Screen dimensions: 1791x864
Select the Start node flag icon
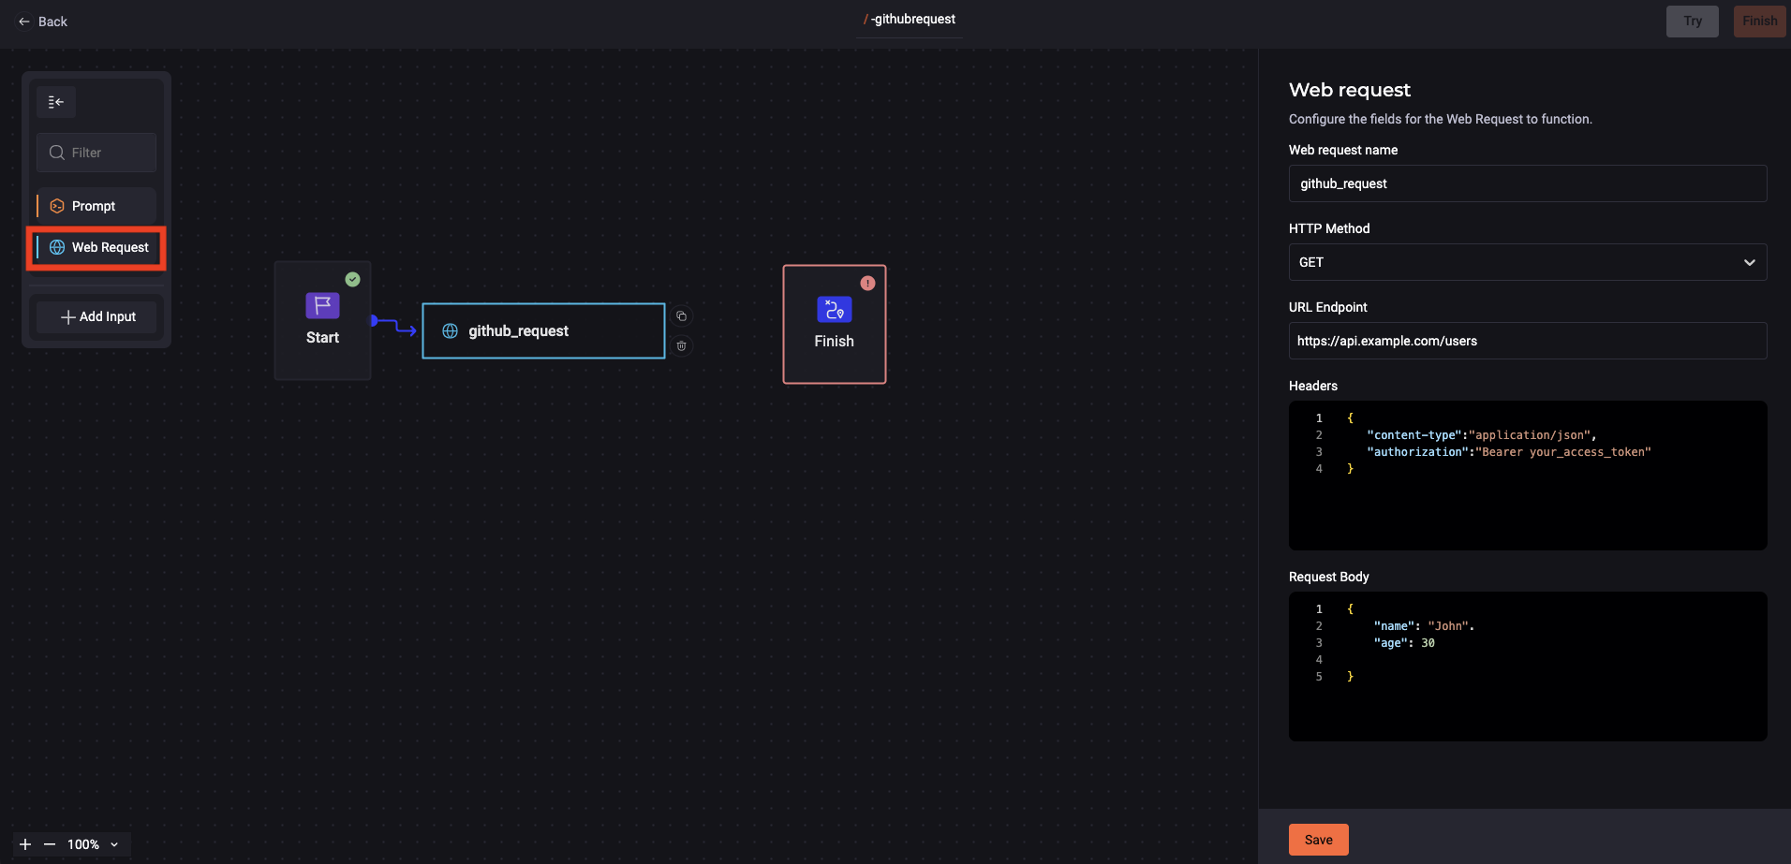pyautogui.click(x=321, y=304)
